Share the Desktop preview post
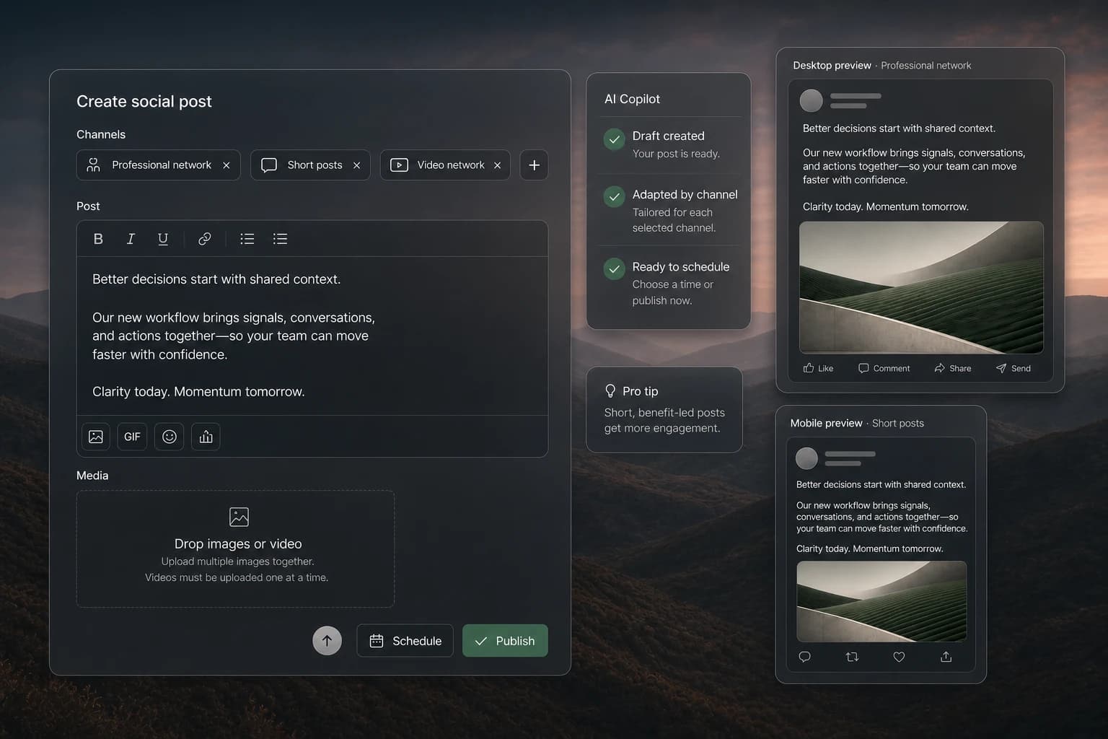 952,368
